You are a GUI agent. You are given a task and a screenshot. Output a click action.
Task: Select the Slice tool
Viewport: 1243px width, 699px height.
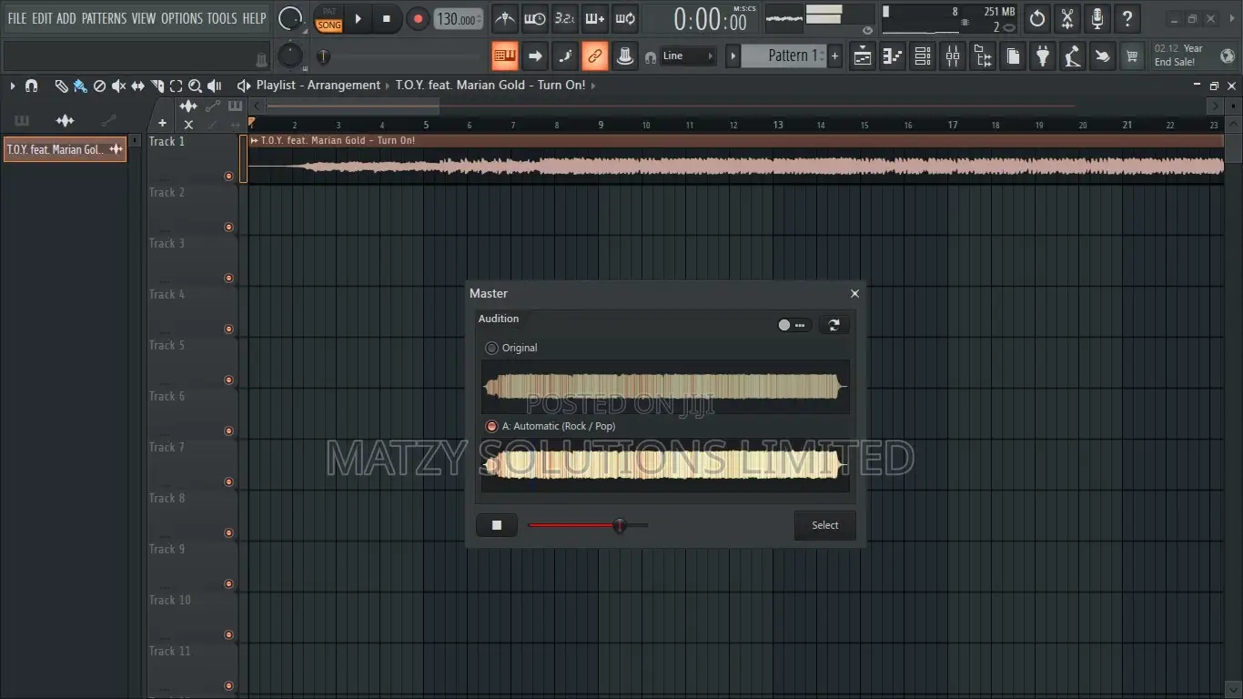pos(157,86)
